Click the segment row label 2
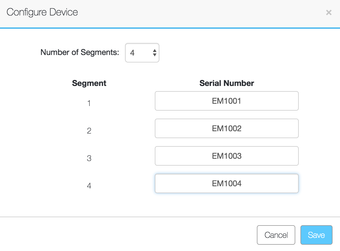 click(x=89, y=131)
